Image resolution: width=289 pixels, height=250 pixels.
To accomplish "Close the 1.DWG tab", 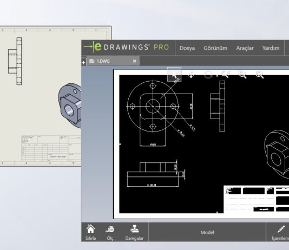I will (x=135, y=61).
